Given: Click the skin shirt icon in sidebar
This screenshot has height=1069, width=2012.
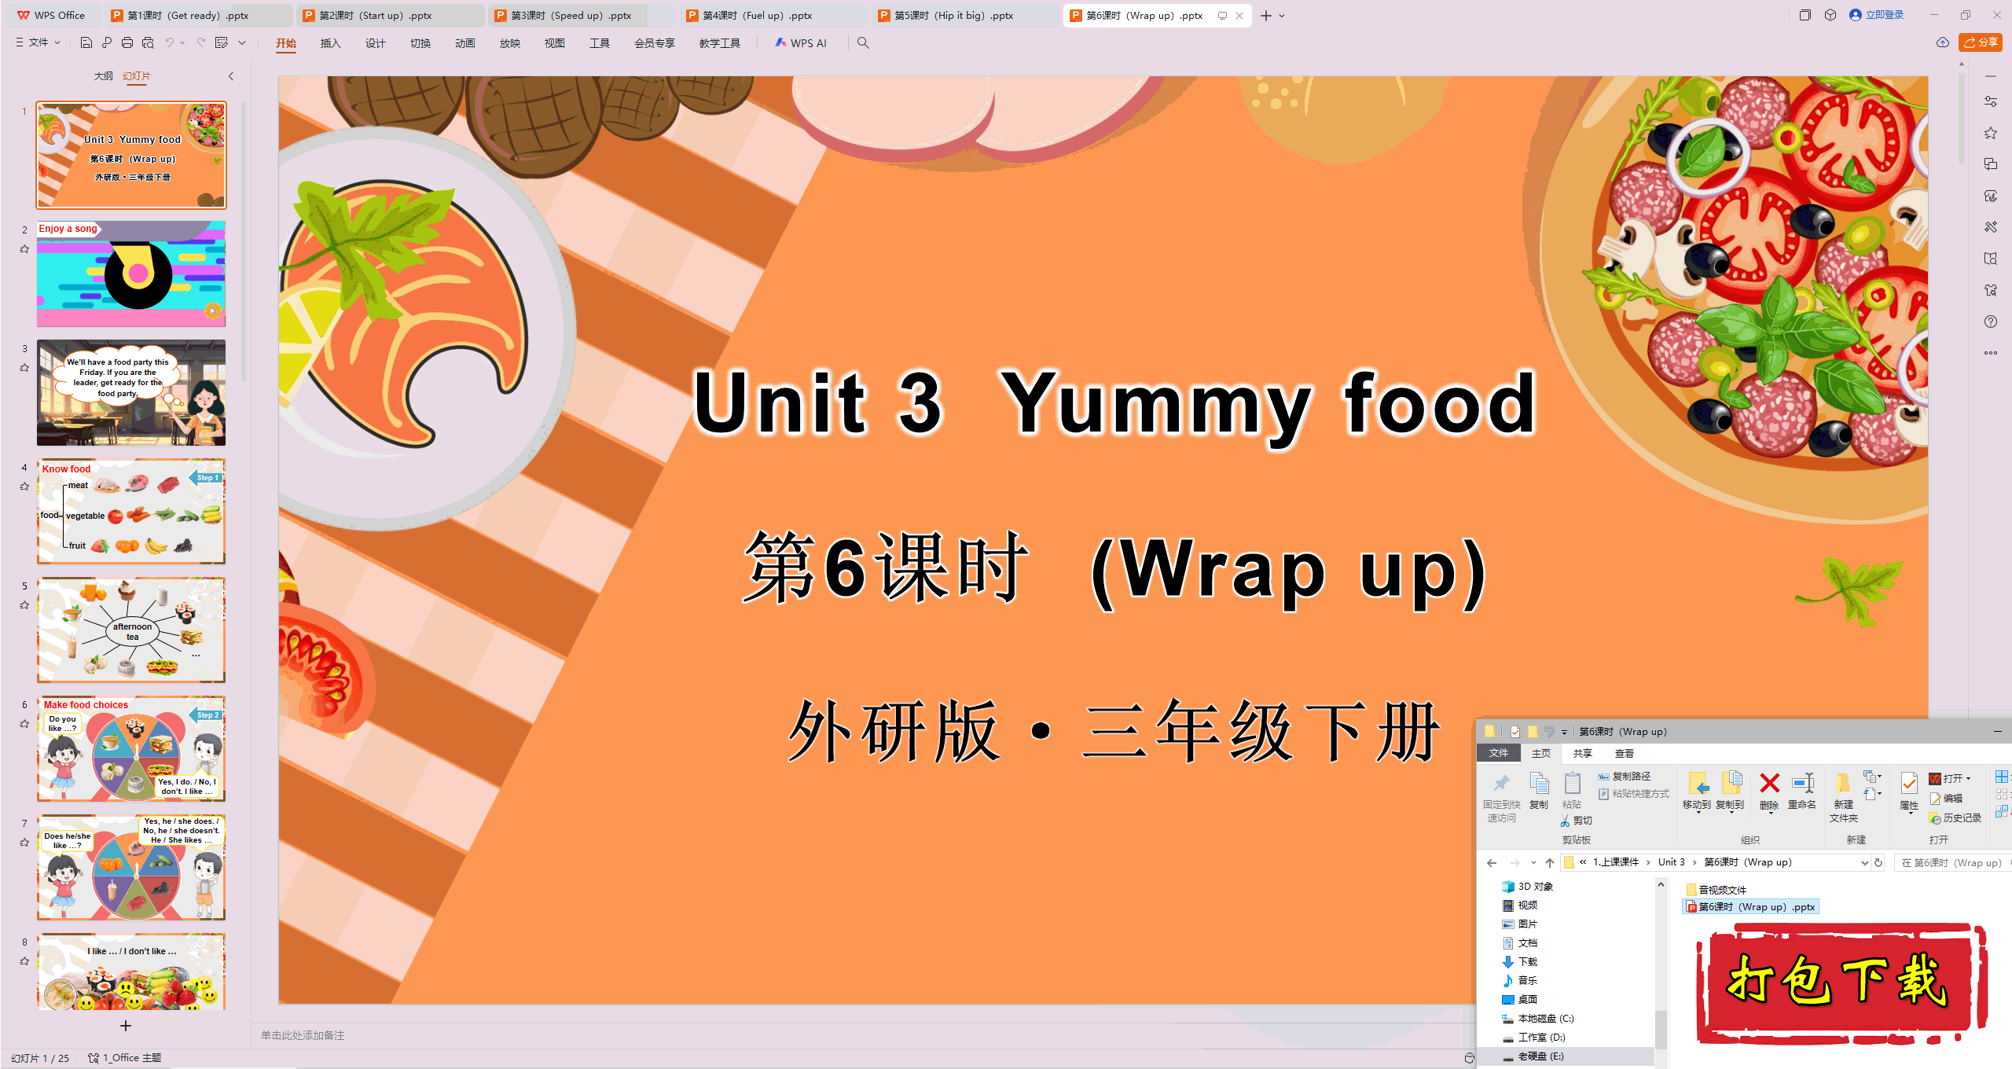Looking at the screenshot, I should point(1991,290).
